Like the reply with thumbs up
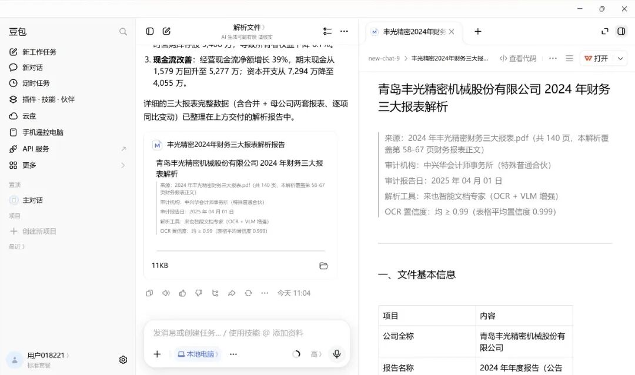635x375 pixels. [182, 293]
